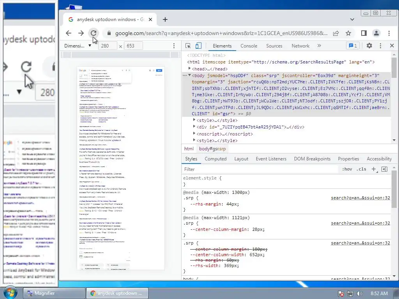Toggle the device toolbar icon

point(198,46)
